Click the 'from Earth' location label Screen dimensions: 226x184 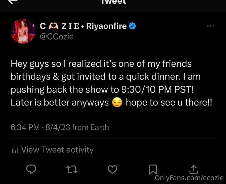pyautogui.click(x=90, y=128)
